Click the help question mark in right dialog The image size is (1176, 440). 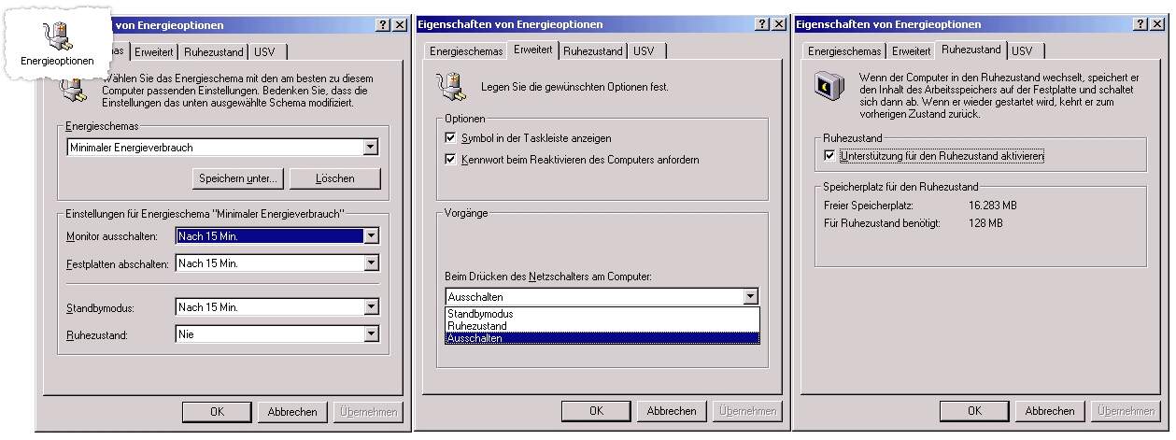pos(1141,24)
